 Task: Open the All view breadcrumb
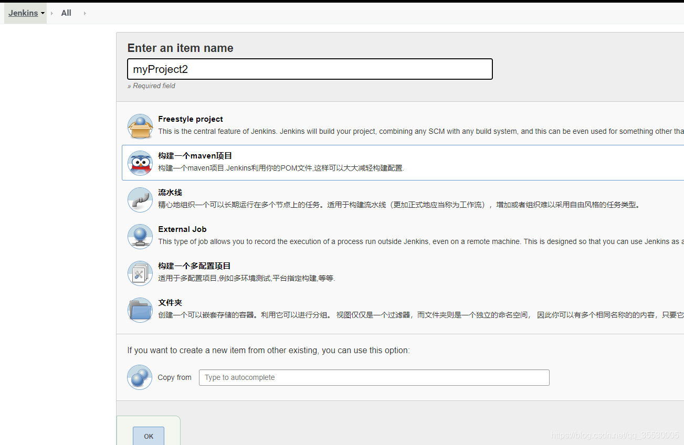(66, 13)
